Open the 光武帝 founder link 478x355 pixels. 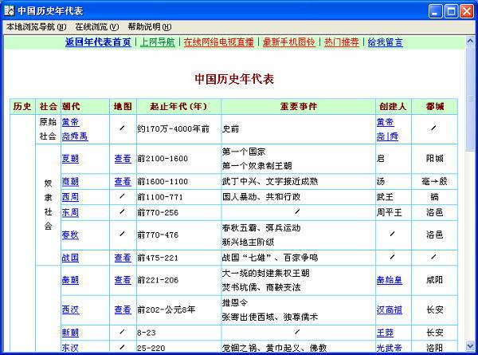[390, 348]
